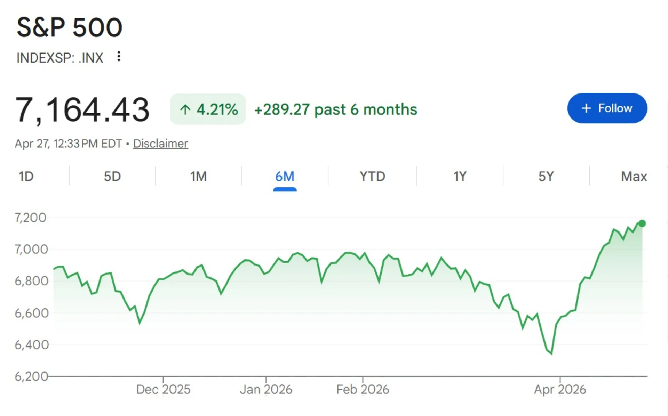This screenshot has width=668, height=416.
Task: Open the three-dot more options menu
Action: [x=119, y=56]
